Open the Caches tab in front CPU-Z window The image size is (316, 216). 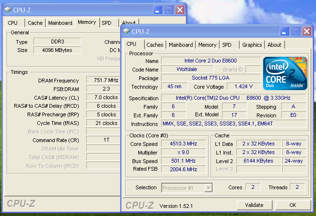tap(155, 45)
